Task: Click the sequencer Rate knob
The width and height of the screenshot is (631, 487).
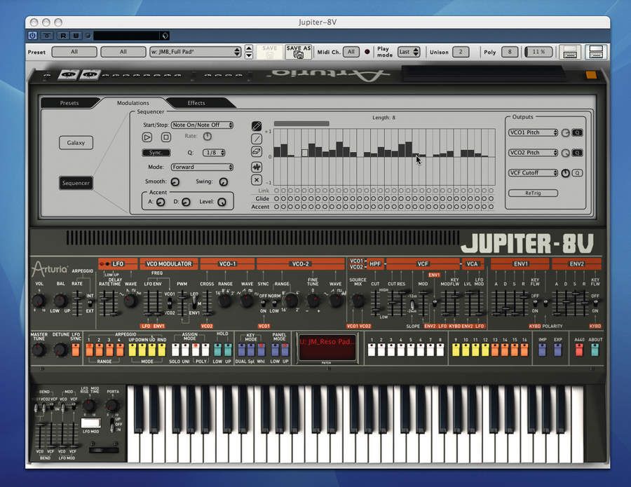Action: pyautogui.click(x=208, y=137)
